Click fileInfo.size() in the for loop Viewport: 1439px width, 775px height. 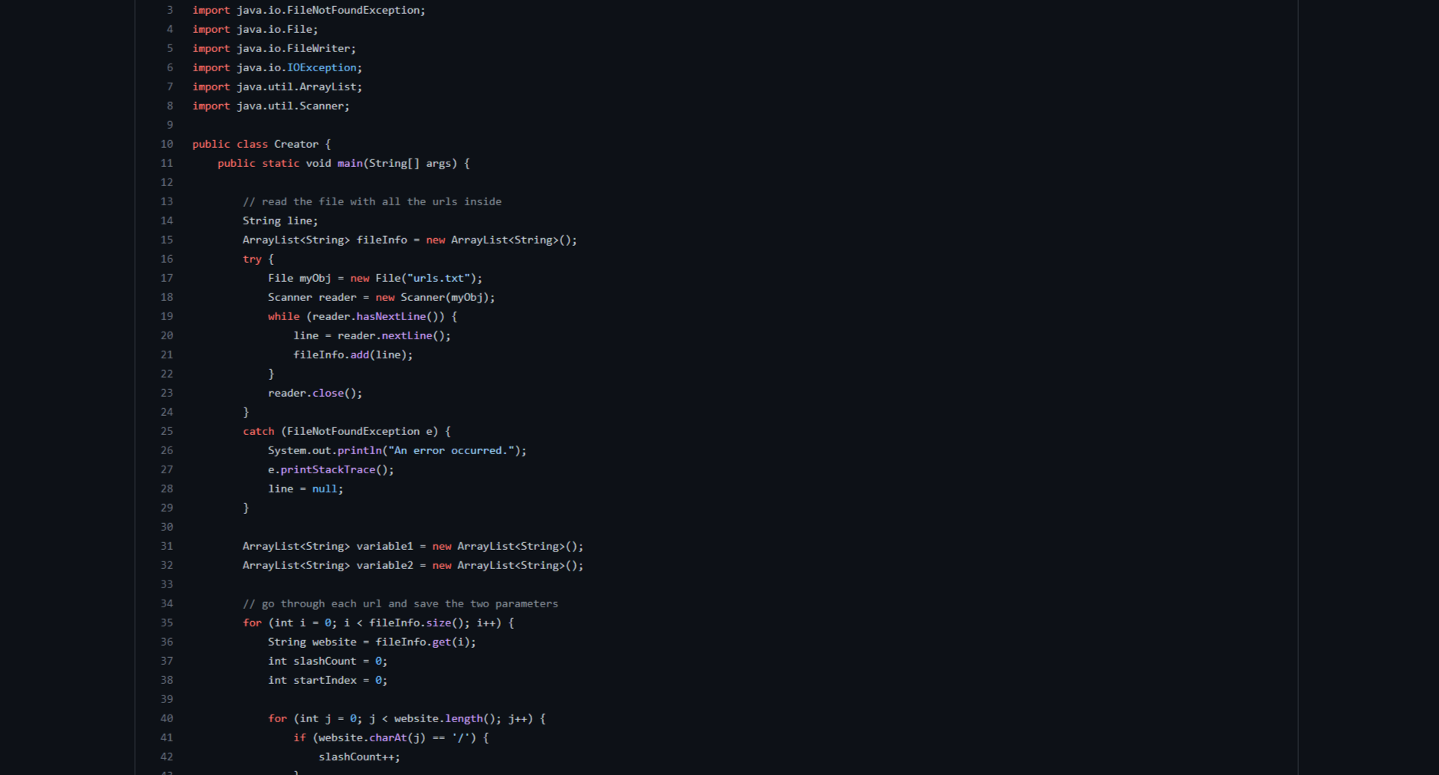pyautogui.click(x=417, y=623)
